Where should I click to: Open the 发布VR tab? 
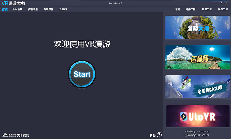click(63, 9)
